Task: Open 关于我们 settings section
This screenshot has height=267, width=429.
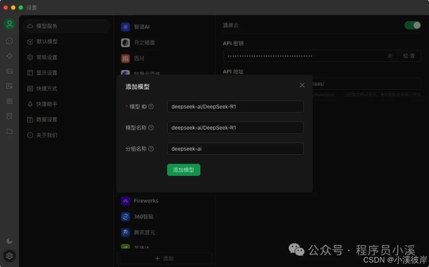Action: coord(66,135)
